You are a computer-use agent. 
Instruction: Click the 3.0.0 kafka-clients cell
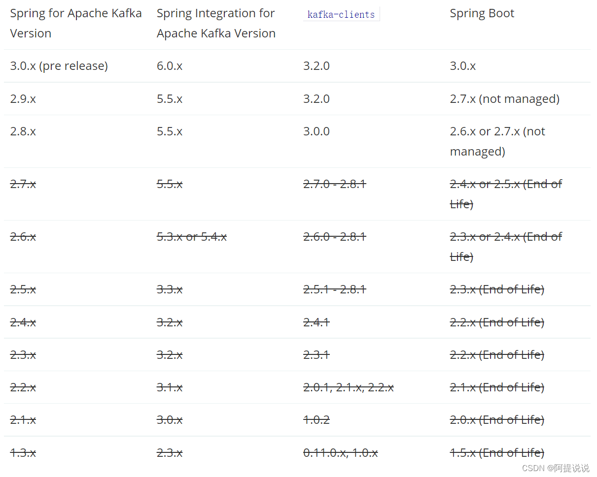pyautogui.click(x=316, y=131)
